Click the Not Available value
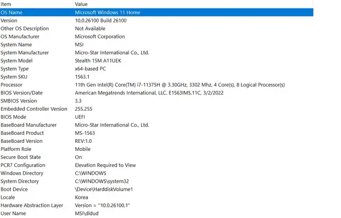Screen dimensions: 341x218 pyautogui.click(x=90, y=28)
